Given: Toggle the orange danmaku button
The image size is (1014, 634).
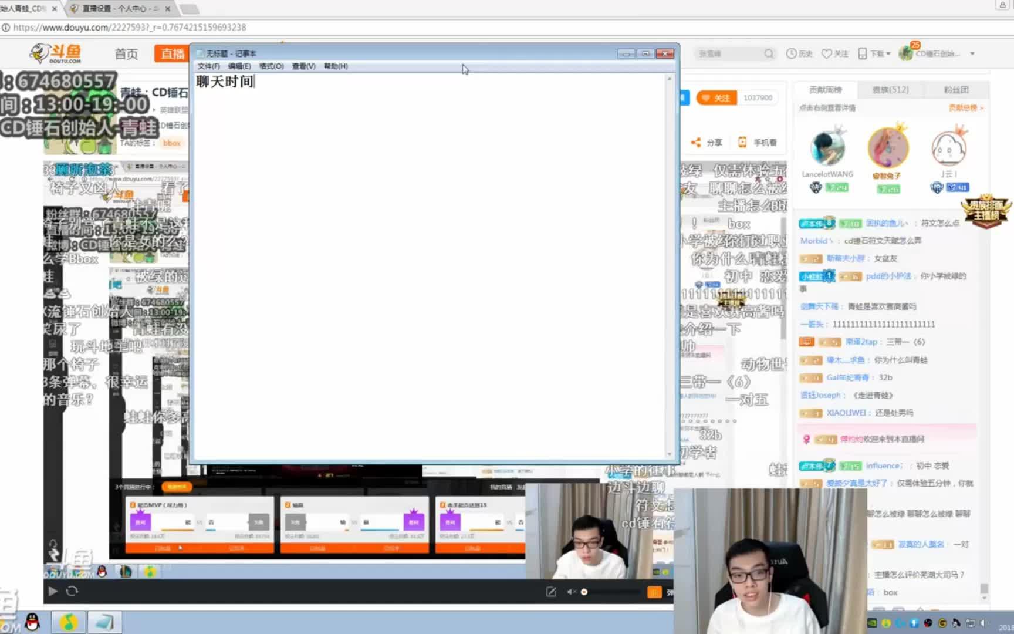Looking at the screenshot, I should click(x=654, y=592).
